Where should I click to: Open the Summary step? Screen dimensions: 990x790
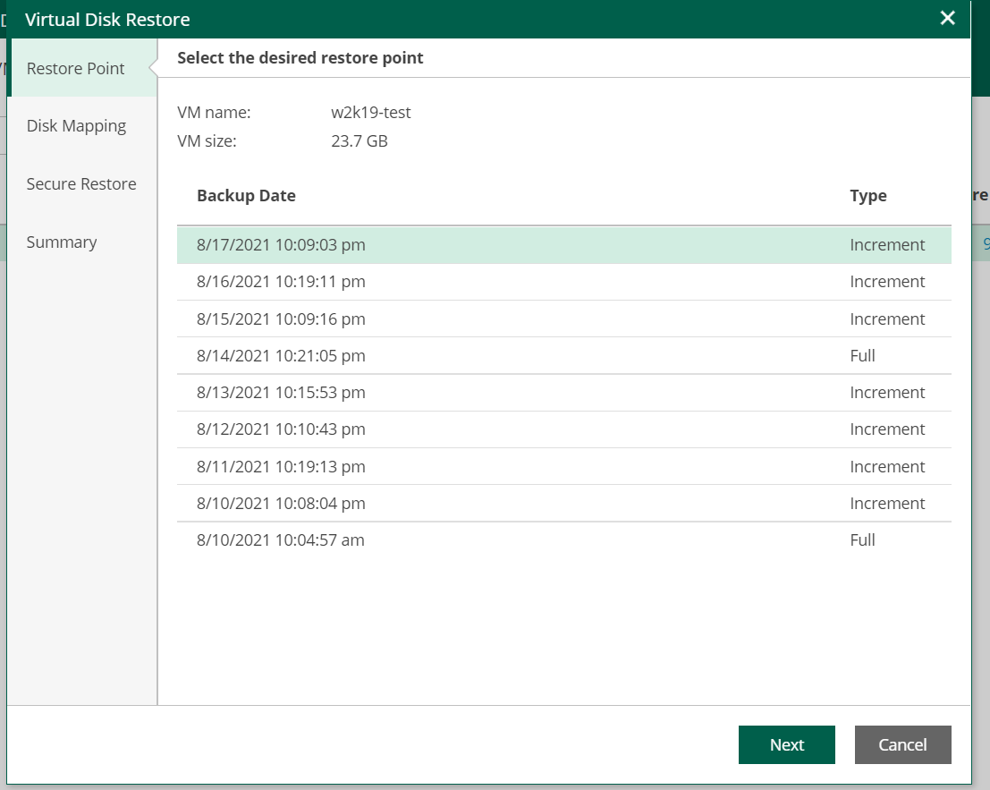(x=62, y=242)
